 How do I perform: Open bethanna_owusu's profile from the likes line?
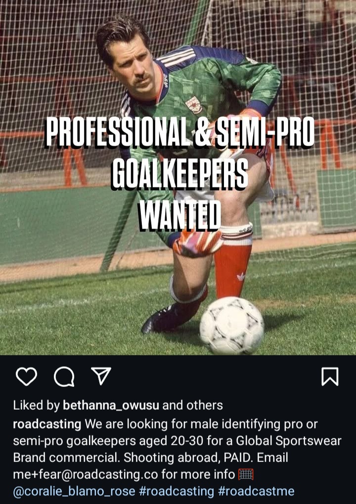pos(111,405)
